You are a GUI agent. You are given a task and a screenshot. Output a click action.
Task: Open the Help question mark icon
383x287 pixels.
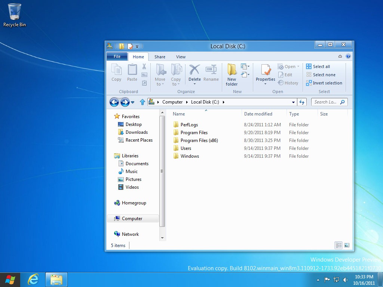(348, 57)
